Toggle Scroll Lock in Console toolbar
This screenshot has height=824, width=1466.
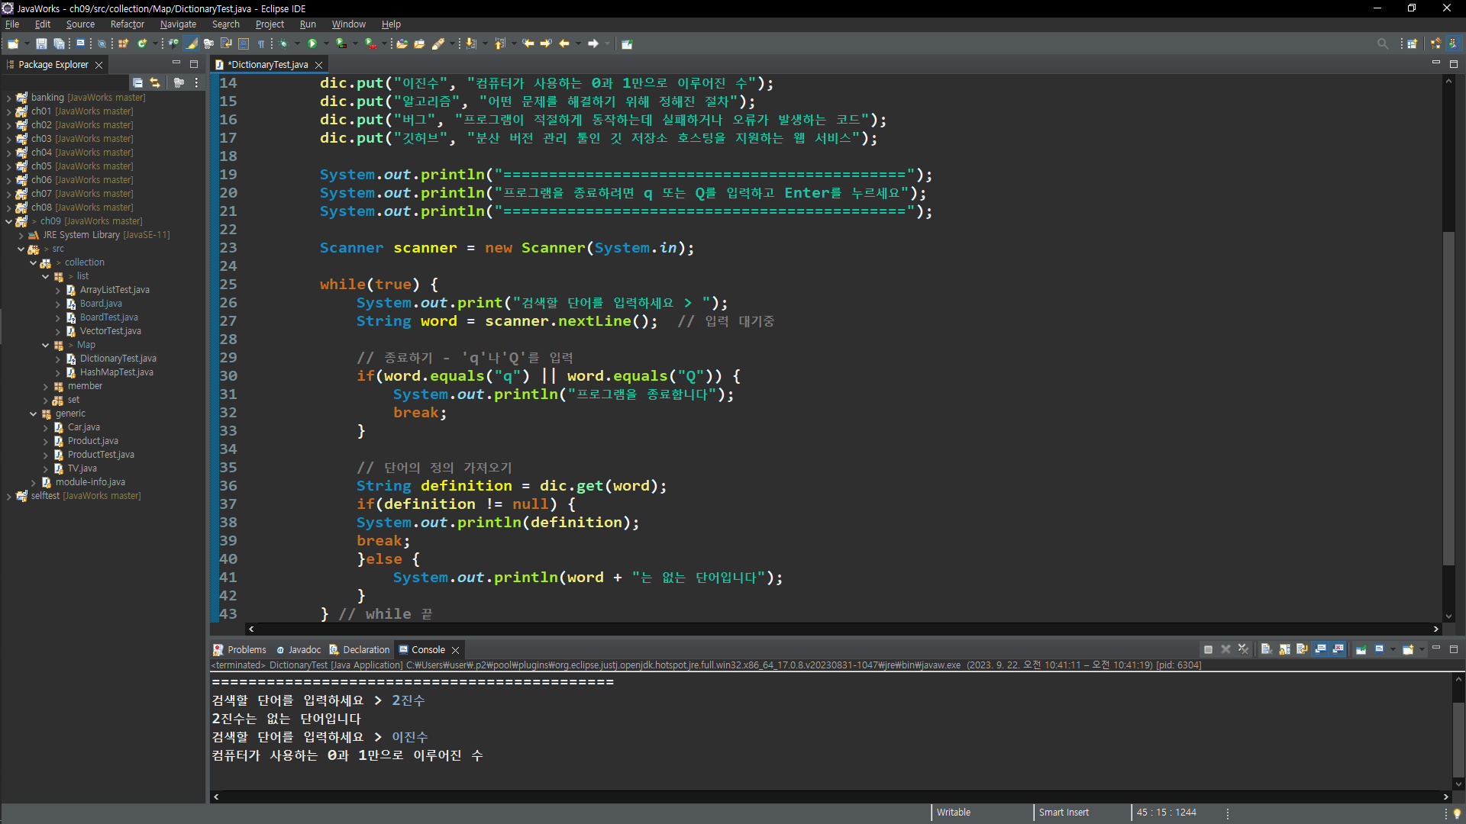click(x=1284, y=649)
